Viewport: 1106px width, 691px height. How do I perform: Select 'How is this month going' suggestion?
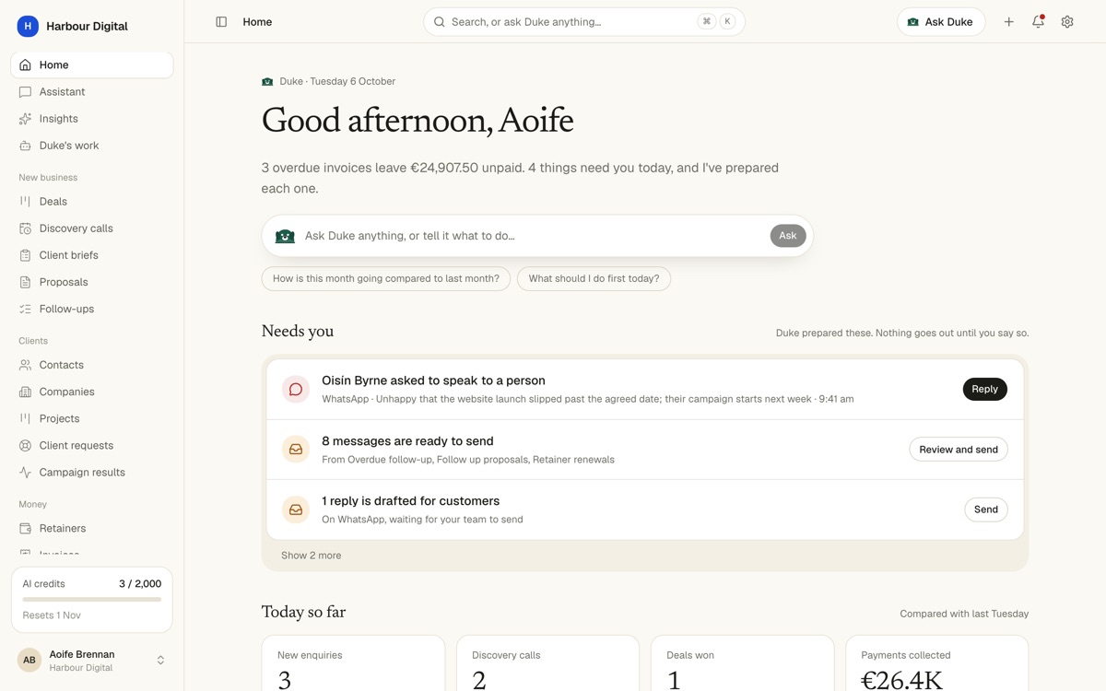[x=386, y=278]
